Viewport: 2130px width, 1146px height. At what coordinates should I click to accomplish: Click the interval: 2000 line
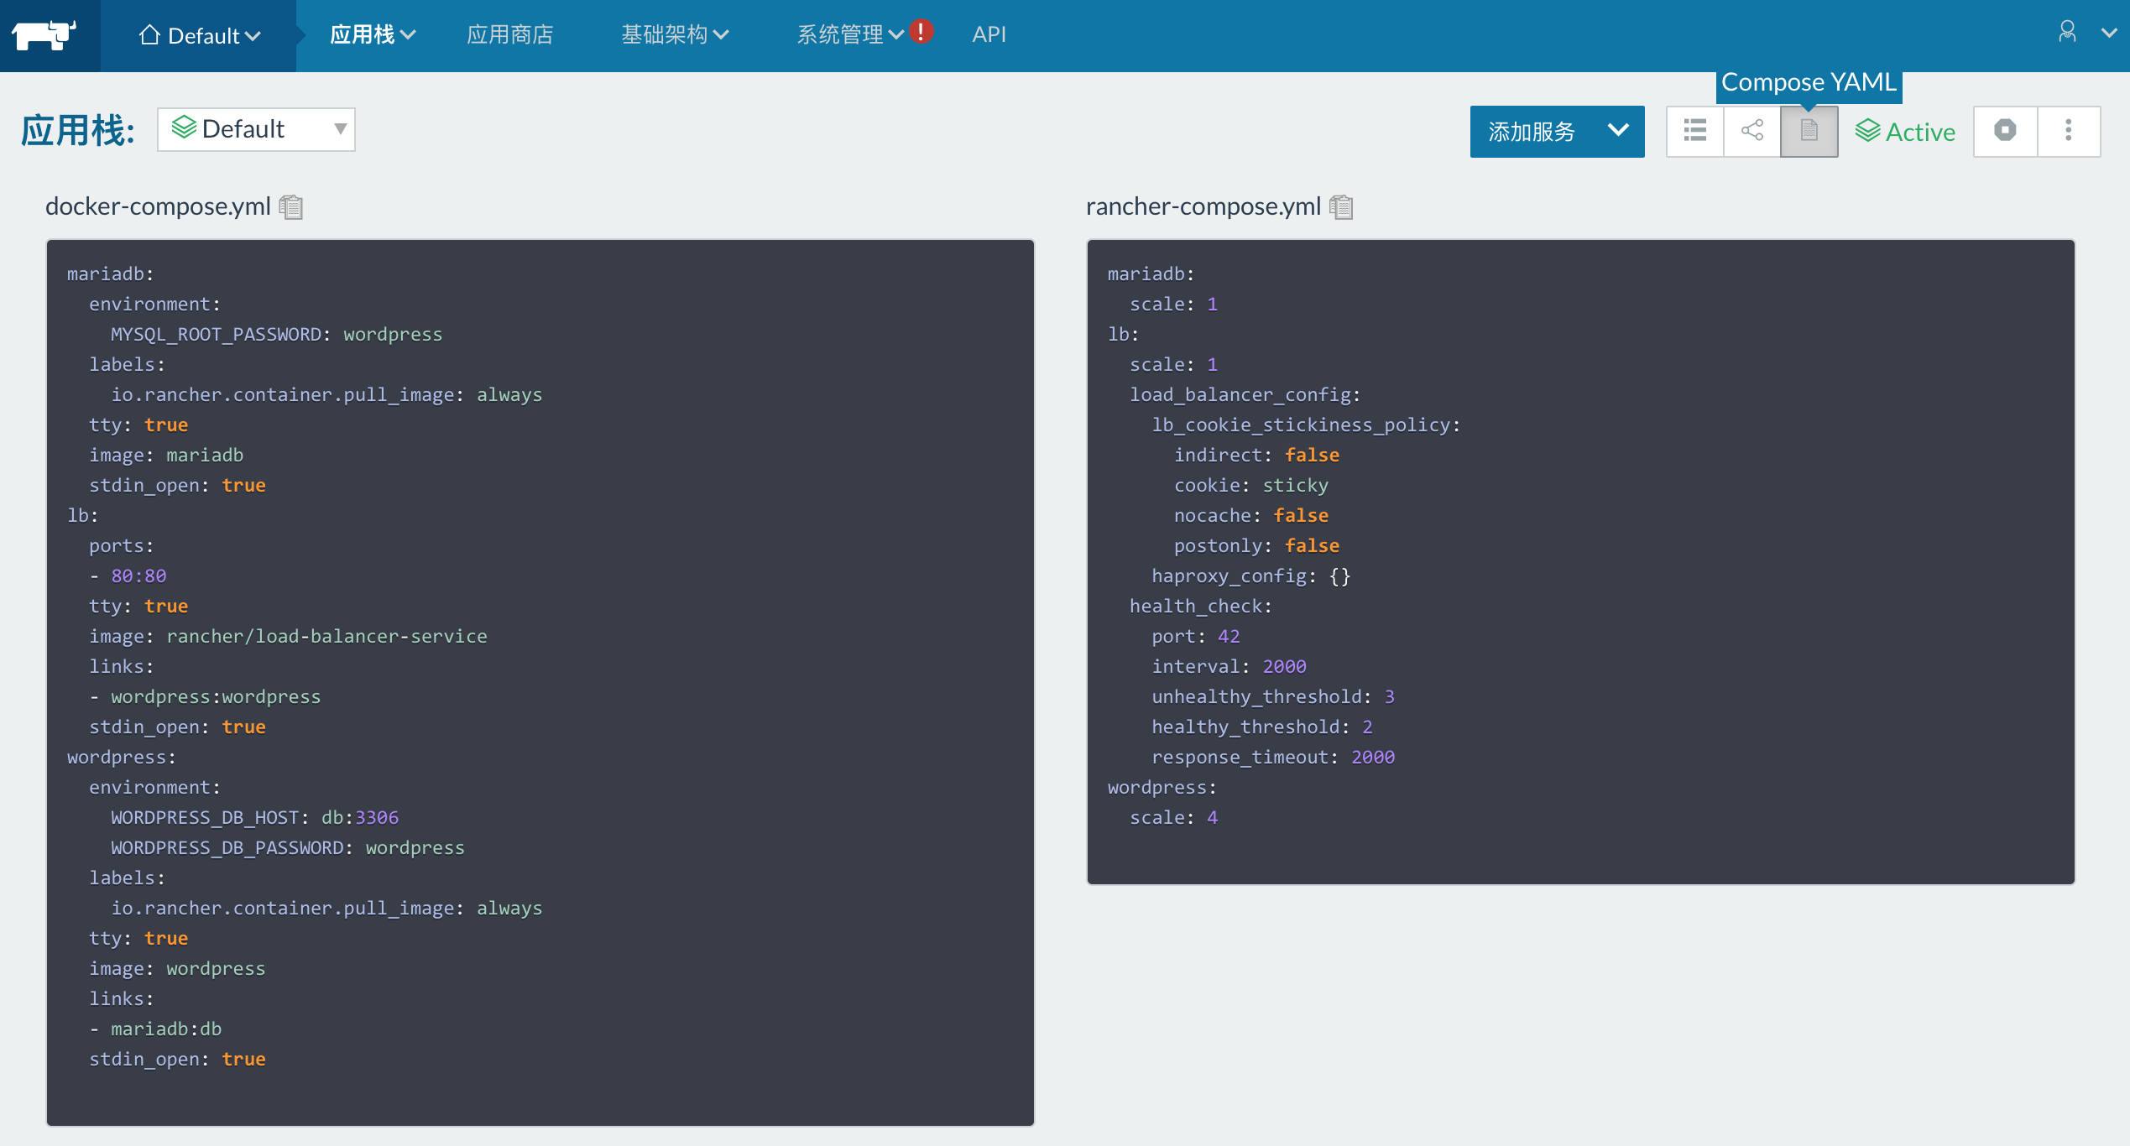click(1229, 666)
